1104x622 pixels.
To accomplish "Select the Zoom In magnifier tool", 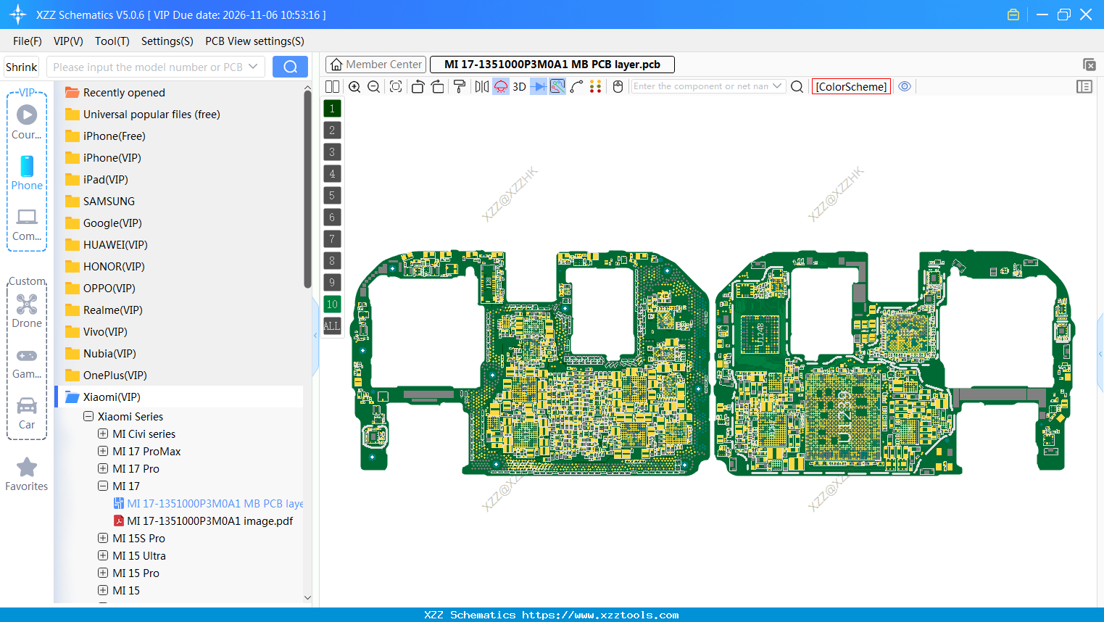I will click(x=355, y=86).
